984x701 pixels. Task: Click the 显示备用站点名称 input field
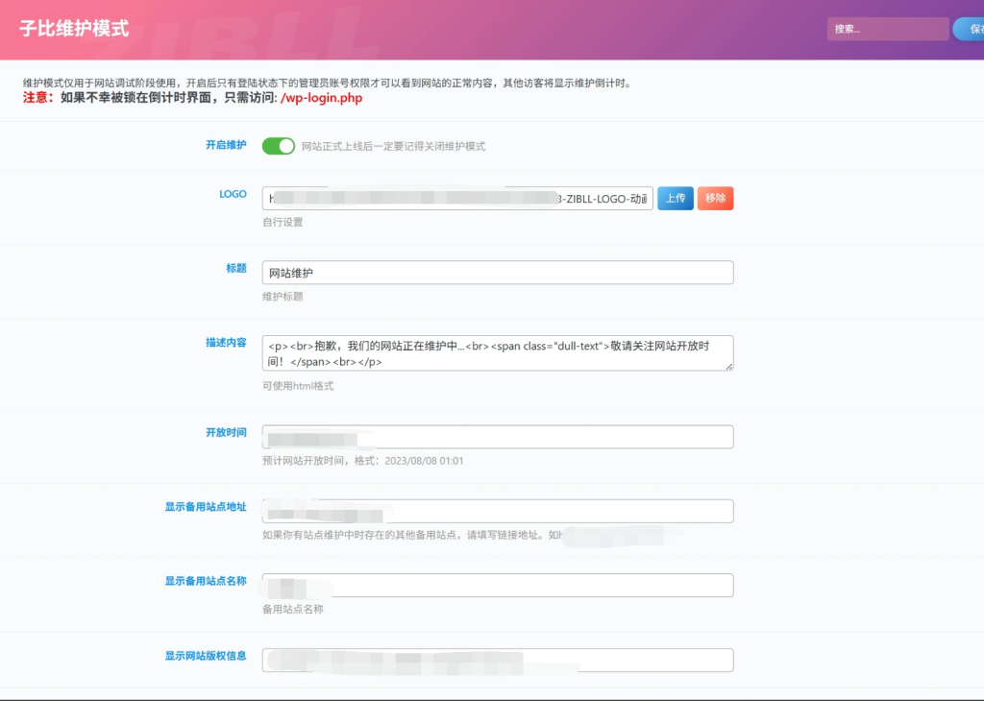point(498,585)
